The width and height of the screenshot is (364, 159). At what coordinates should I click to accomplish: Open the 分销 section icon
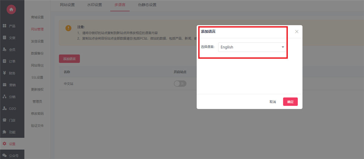(5, 97)
